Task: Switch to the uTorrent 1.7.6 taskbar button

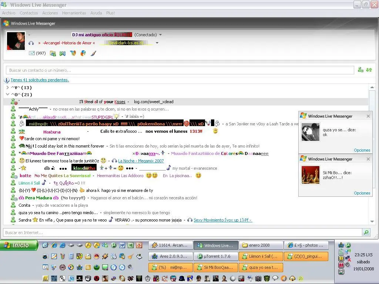Action: click(216, 257)
